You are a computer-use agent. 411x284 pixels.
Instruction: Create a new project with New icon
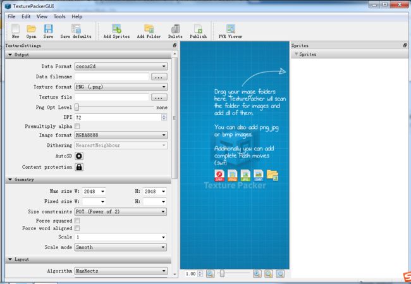[15, 31]
